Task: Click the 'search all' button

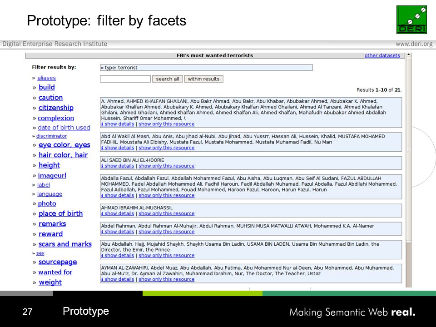Action: click(168, 79)
